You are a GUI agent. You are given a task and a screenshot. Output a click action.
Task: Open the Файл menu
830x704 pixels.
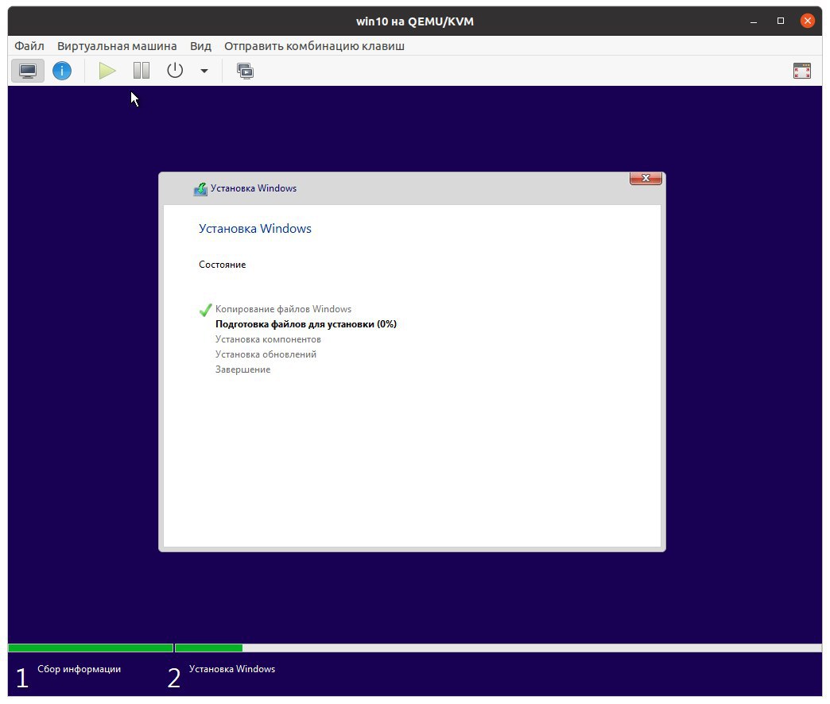pyautogui.click(x=29, y=46)
